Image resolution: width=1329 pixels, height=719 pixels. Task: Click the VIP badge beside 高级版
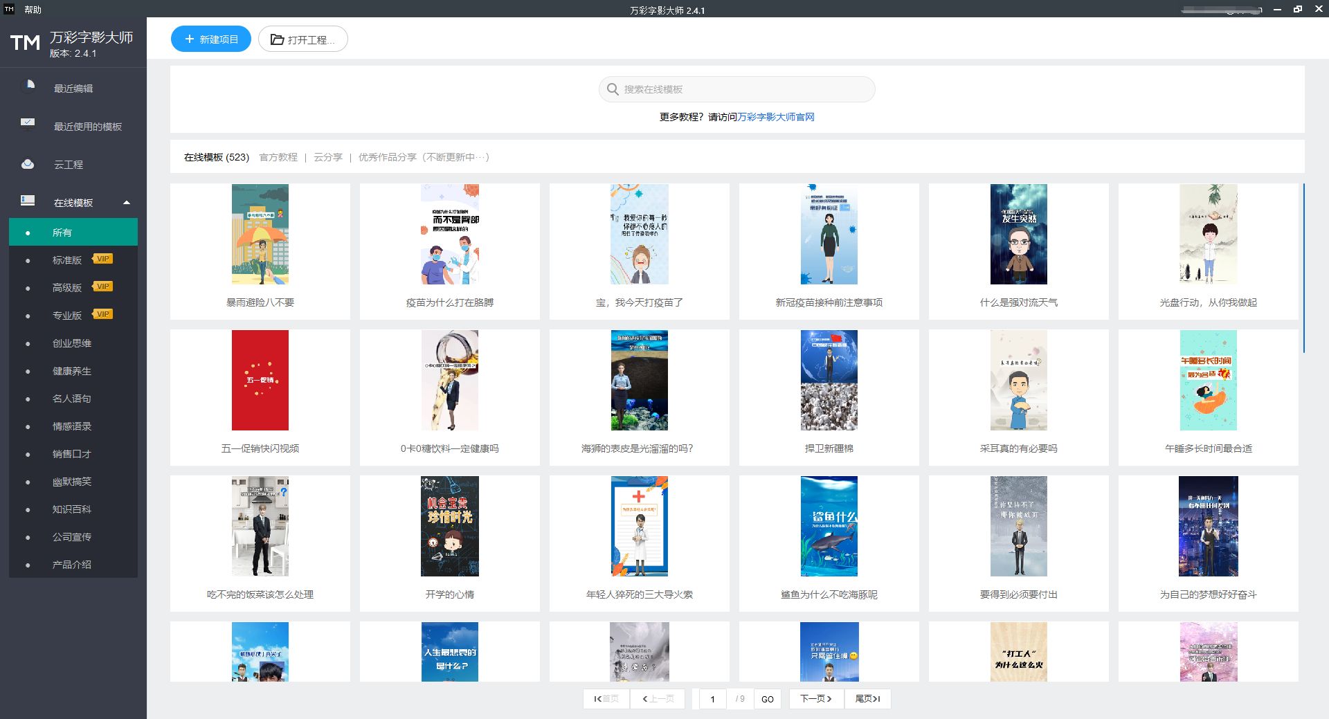(x=102, y=286)
